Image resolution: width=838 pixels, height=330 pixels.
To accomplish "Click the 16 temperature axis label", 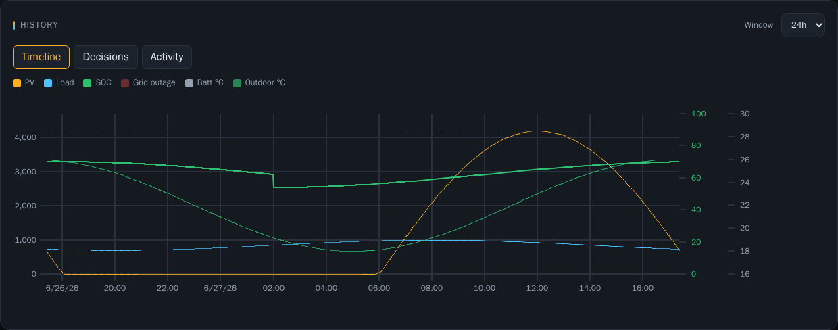I will (745, 274).
